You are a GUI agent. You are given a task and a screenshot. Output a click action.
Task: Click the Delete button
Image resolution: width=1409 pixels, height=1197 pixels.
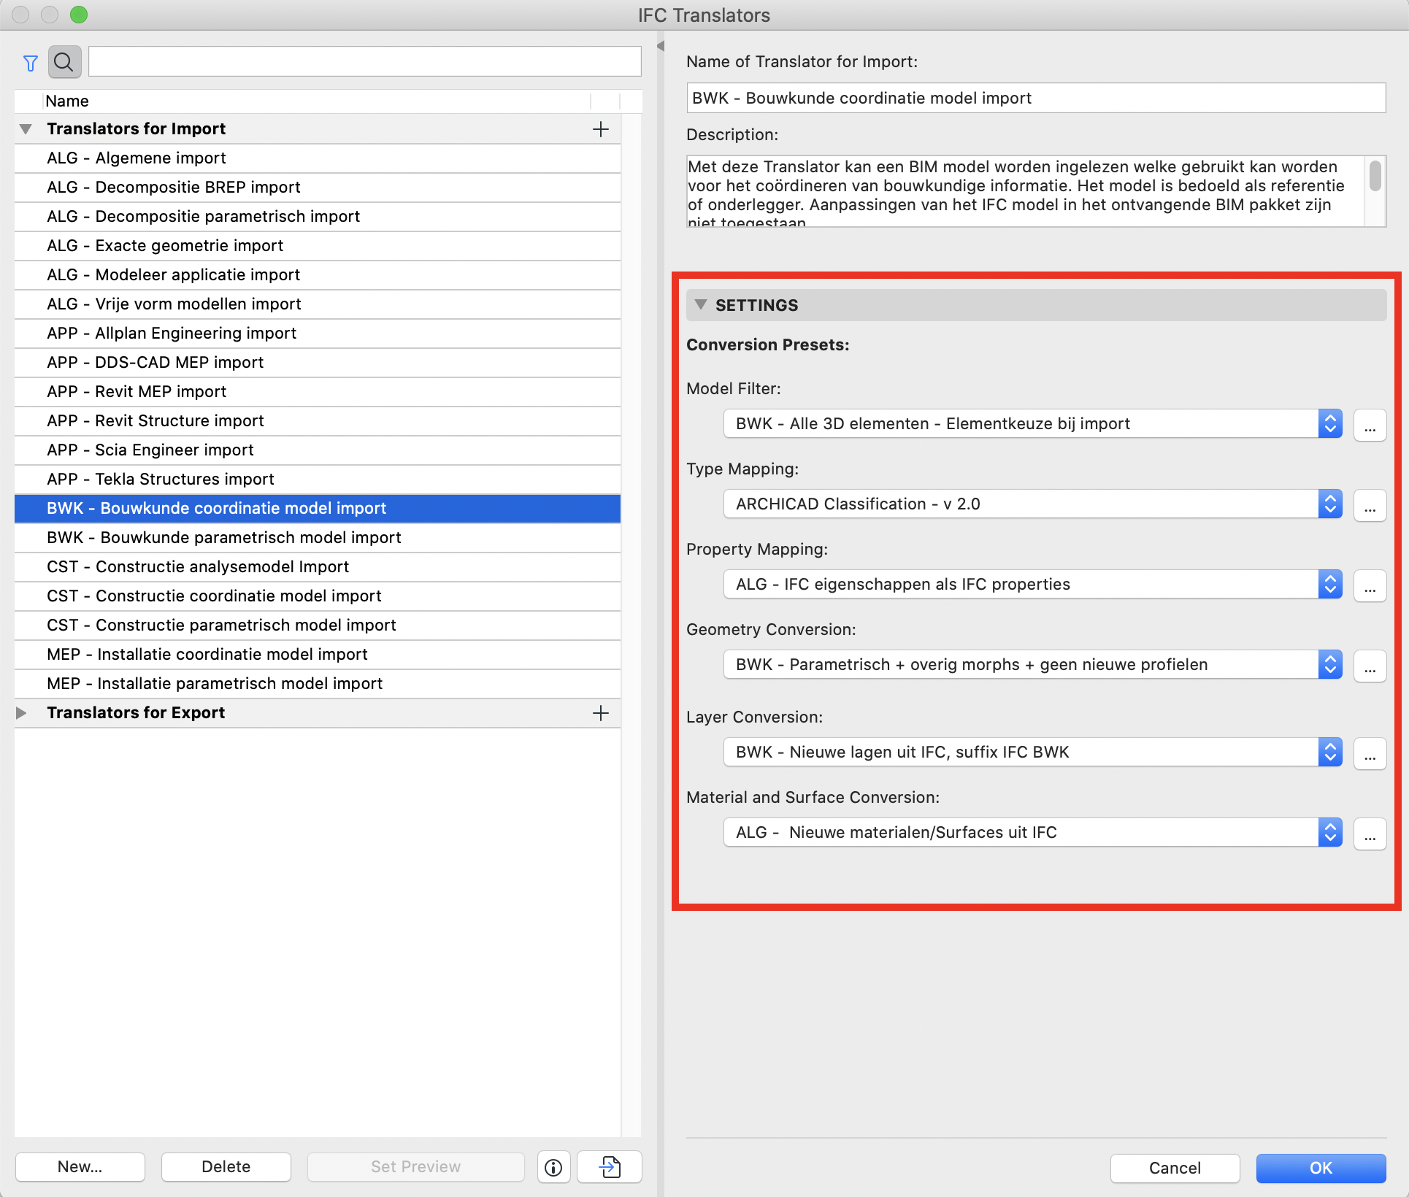tap(226, 1167)
